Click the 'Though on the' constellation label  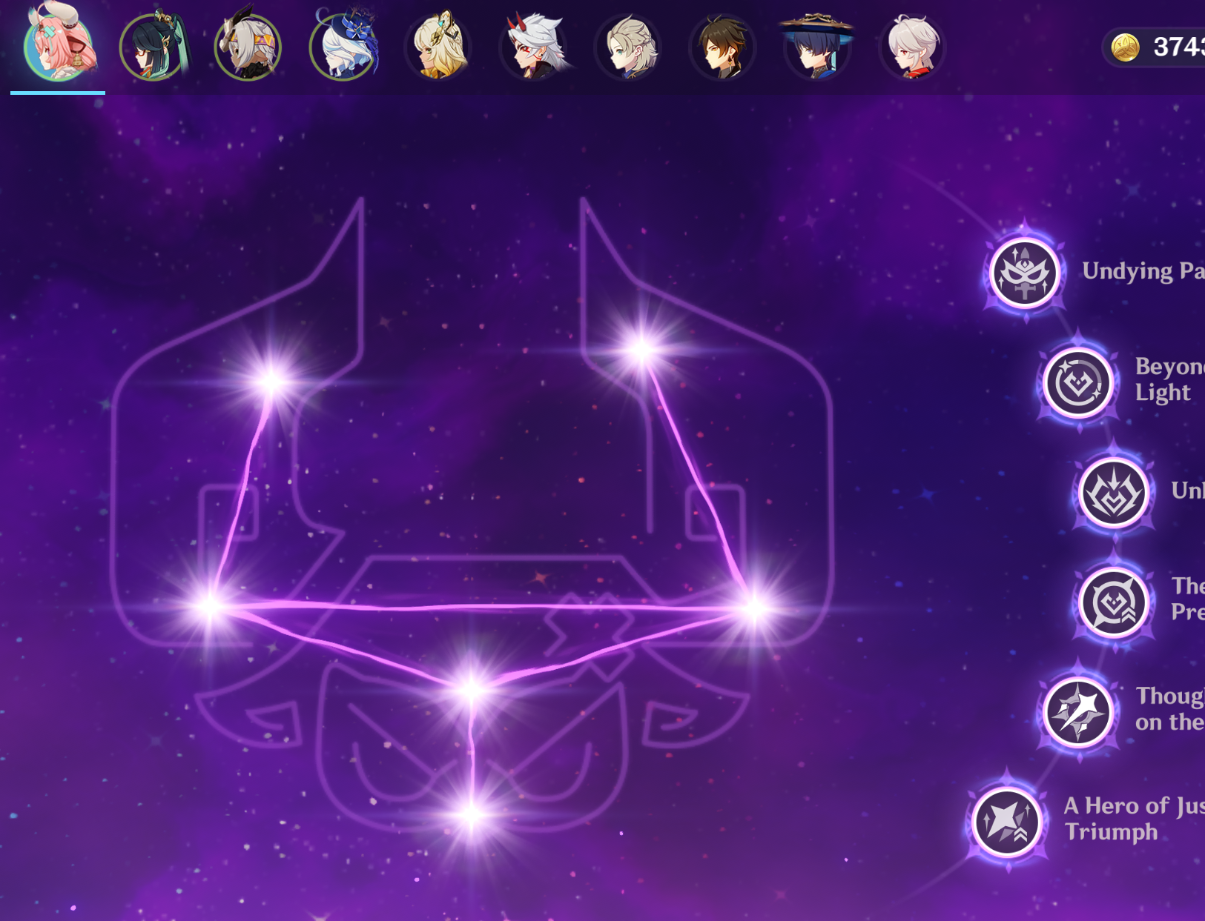tap(1169, 708)
